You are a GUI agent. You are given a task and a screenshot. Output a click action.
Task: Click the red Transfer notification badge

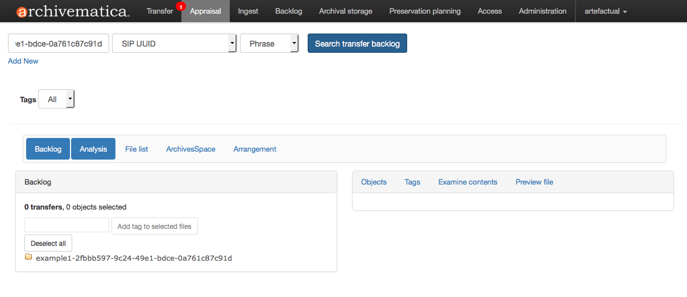click(180, 7)
